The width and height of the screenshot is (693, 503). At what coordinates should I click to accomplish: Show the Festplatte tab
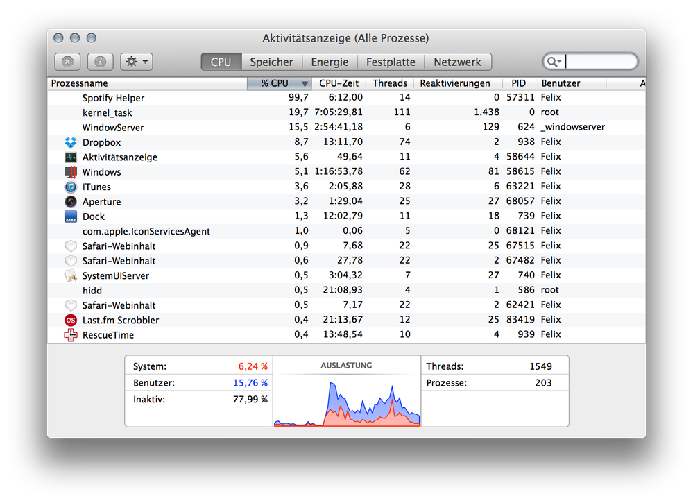(391, 62)
